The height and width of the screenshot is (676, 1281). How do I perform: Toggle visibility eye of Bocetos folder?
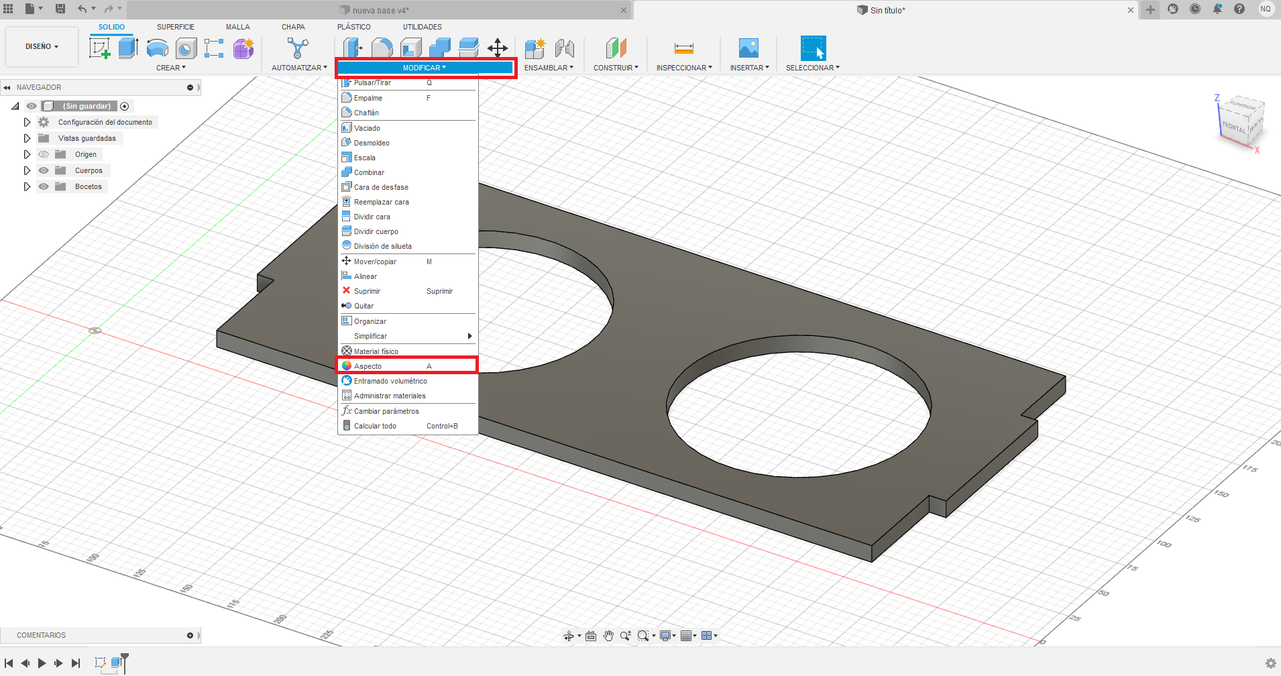pyautogui.click(x=44, y=186)
